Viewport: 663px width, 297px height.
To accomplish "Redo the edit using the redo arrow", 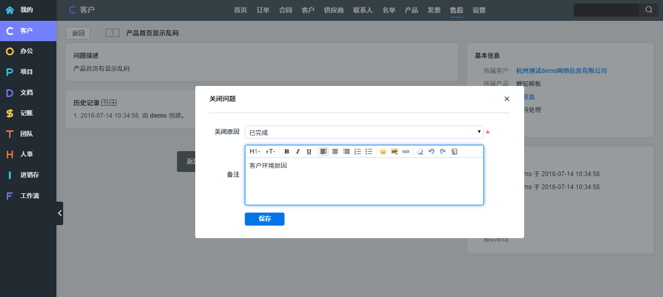I will click(x=443, y=152).
